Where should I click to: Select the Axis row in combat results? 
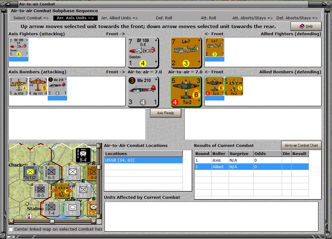point(251,160)
